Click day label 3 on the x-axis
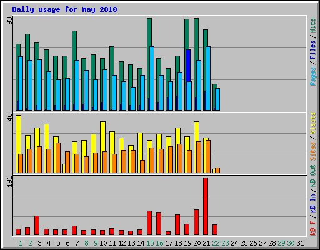320x250 pixels. point(39,243)
